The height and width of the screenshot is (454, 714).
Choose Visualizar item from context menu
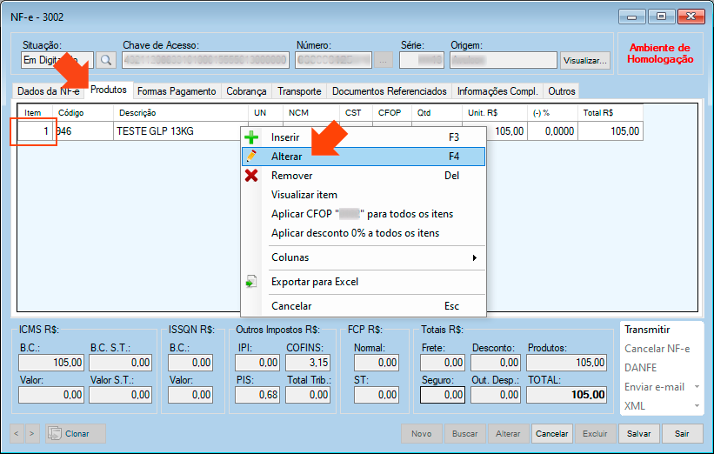click(304, 195)
